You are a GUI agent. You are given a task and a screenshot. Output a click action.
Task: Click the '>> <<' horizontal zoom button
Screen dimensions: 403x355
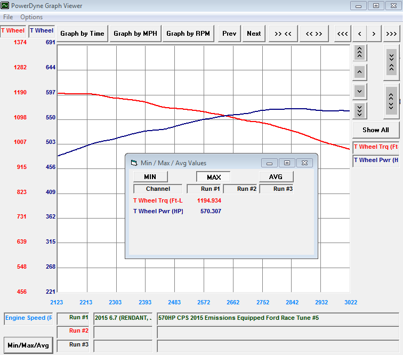(283, 34)
